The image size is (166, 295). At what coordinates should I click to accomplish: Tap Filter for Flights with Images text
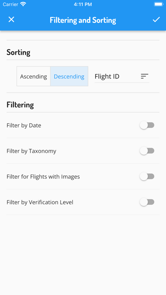(x=43, y=177)
